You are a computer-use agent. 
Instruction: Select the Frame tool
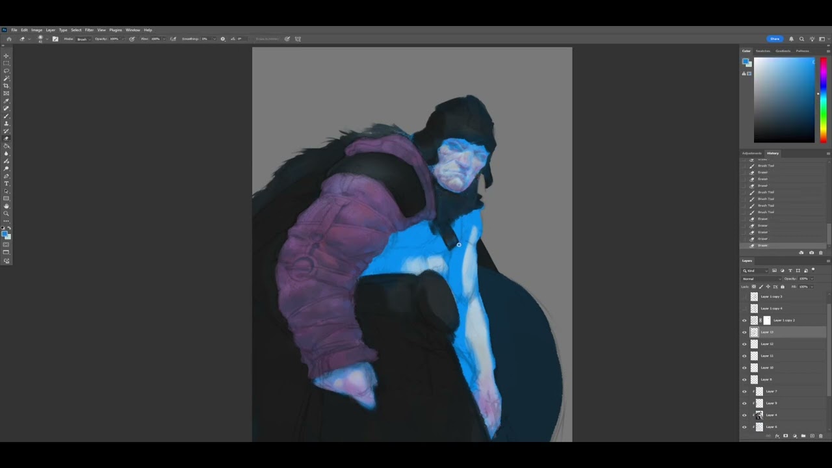pos(6,93)
